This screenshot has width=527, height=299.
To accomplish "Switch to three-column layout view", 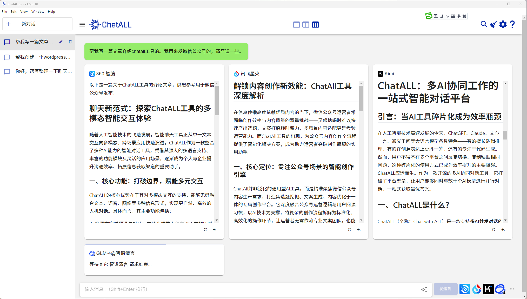I will point(316,24).
